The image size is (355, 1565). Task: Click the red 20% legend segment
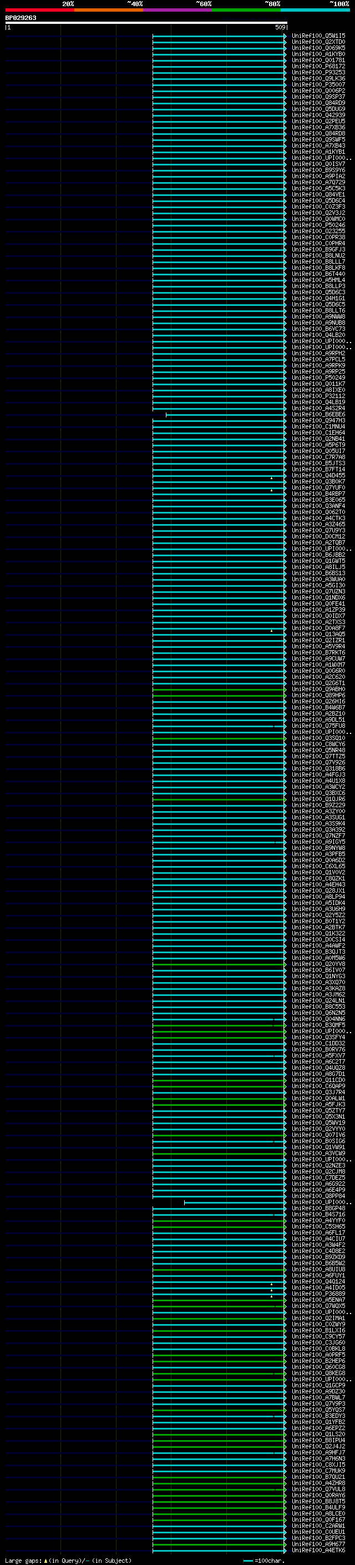[x=39, y=10]
